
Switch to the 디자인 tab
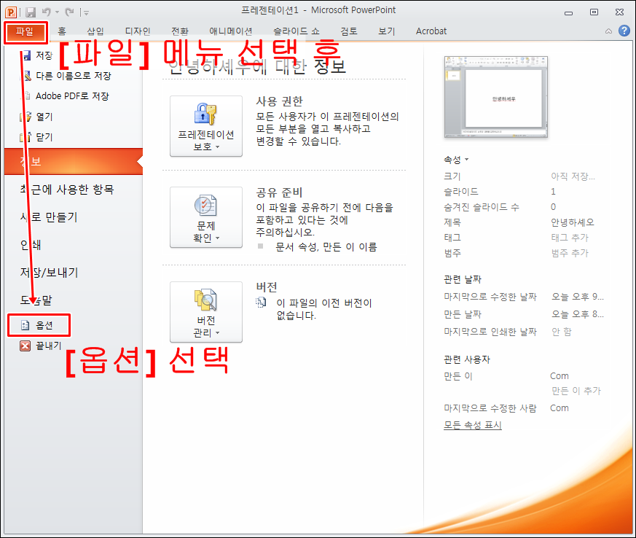click(x=138, y=31)
